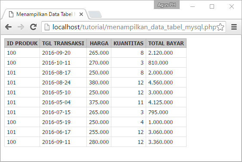Reload the page with refresh icon
This screenshot has height=162, width=242.
click(x=33, y=27)
